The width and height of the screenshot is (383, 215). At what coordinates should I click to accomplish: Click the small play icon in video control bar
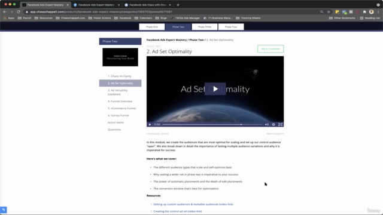(150, 125)
